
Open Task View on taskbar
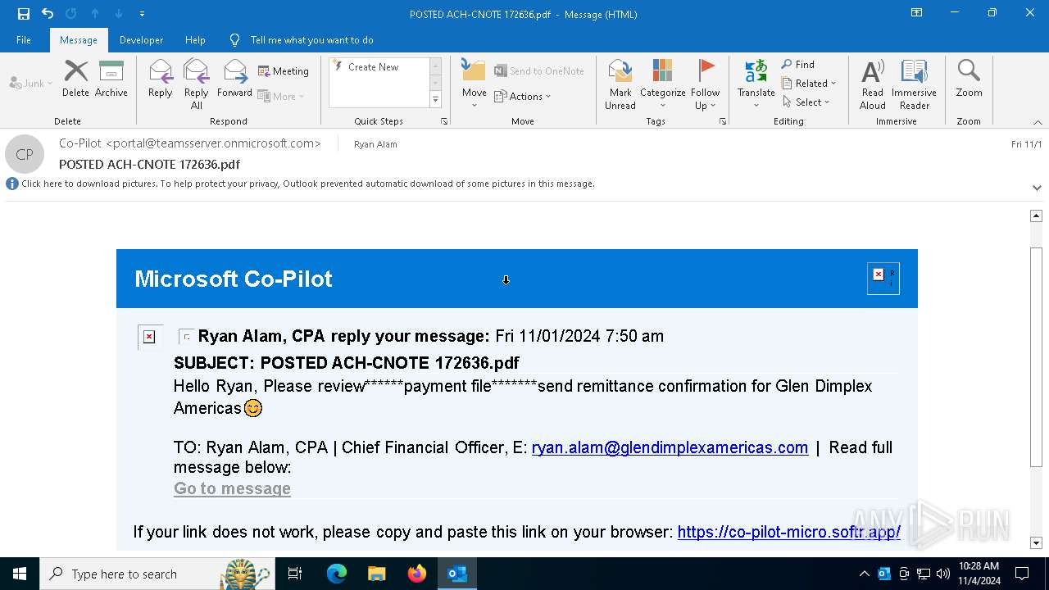[x=295, y=574]
